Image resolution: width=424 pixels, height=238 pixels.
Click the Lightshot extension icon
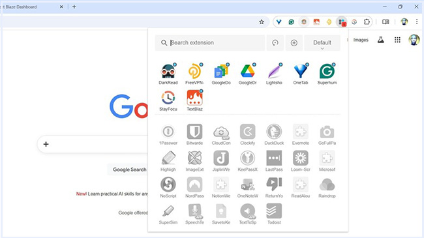tap(274, 72)
